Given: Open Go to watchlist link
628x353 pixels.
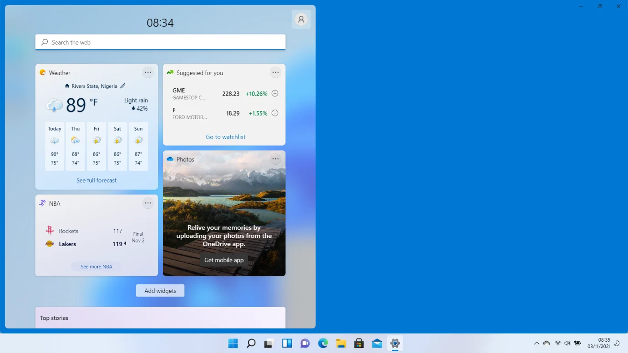Looking at the screenshot, I should click(x=226, y=136).
